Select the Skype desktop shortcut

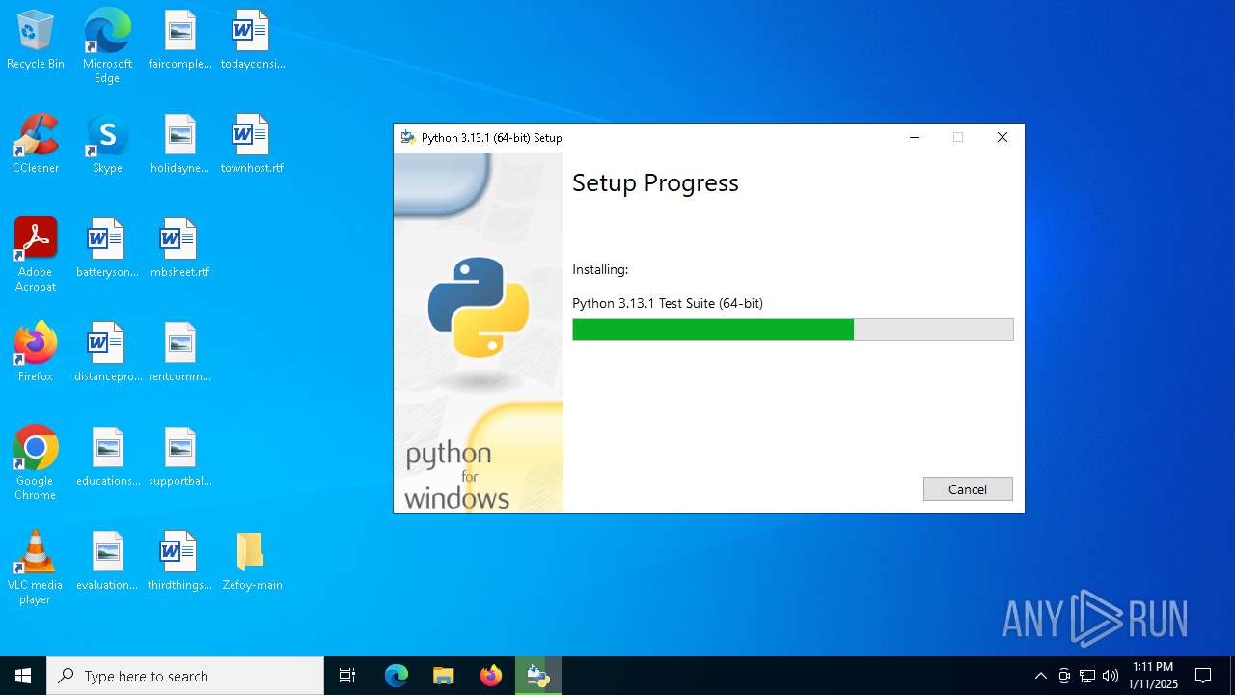107,145
